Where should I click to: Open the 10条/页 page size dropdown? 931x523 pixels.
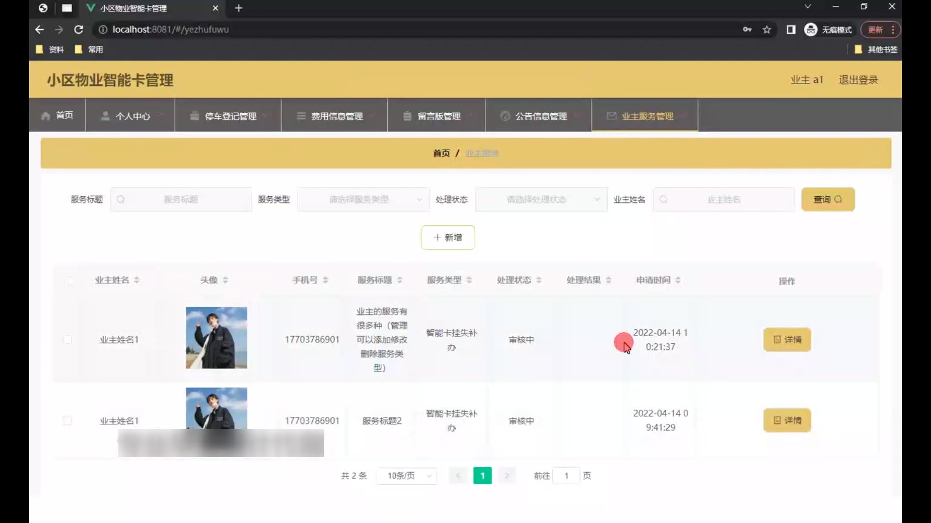pyautogui.click(x=406, y=476)
